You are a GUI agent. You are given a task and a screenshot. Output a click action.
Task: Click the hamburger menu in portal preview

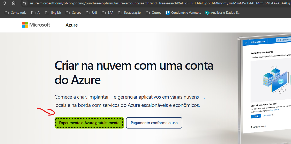coord(245,43)
